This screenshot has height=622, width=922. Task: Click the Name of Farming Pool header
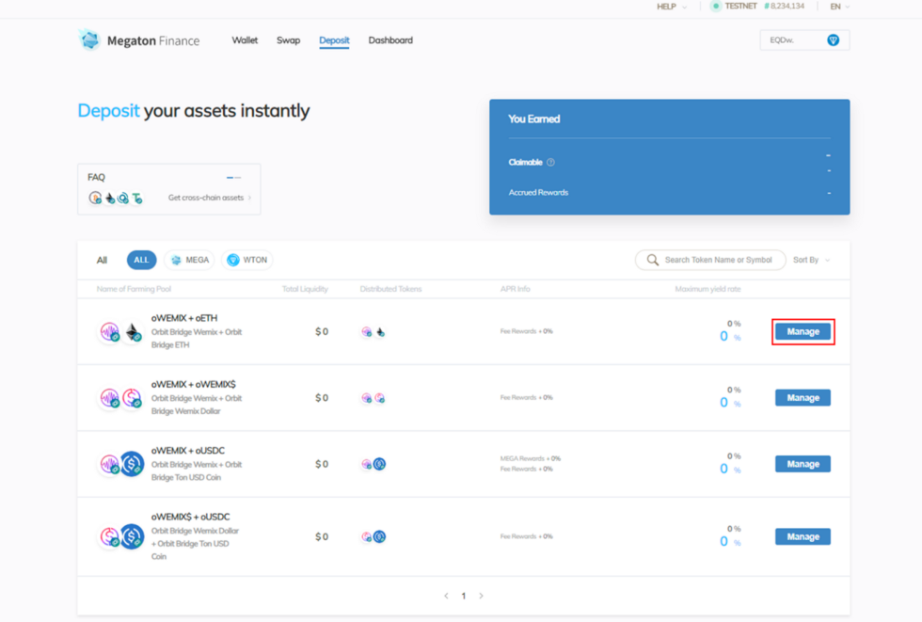[134, 289]
